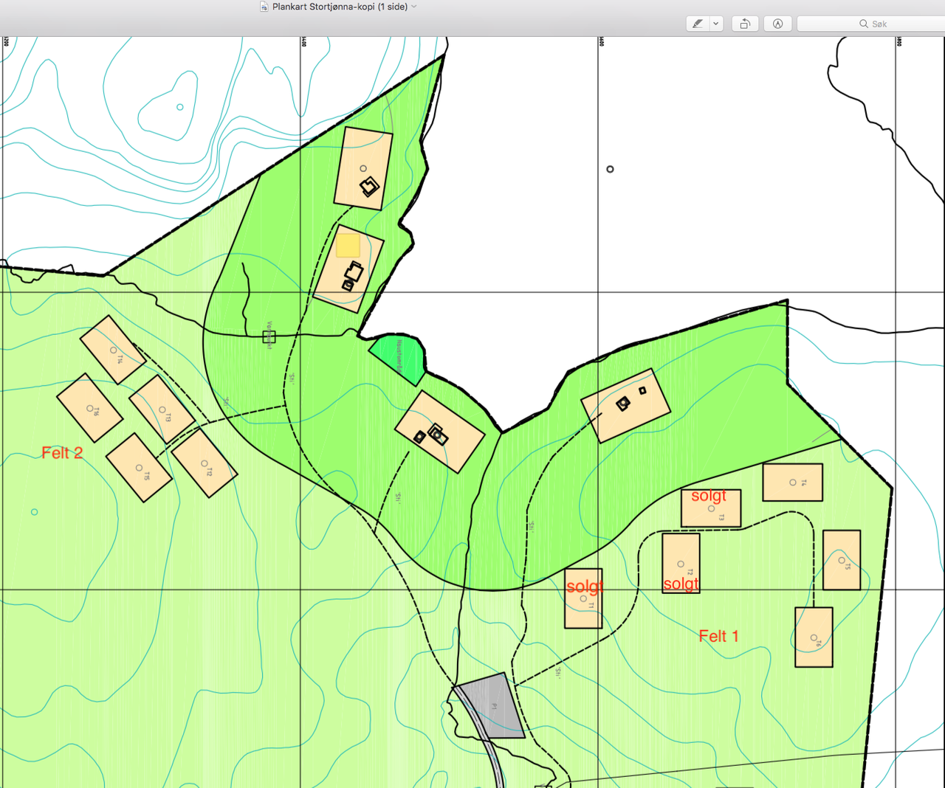Click the red 'Felt 2' label
Viewport: 945px width, 788px height.
[62, 453]
